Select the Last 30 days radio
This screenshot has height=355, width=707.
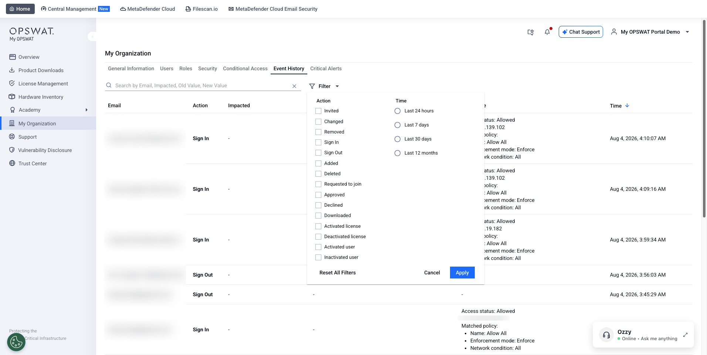(398, 139)
